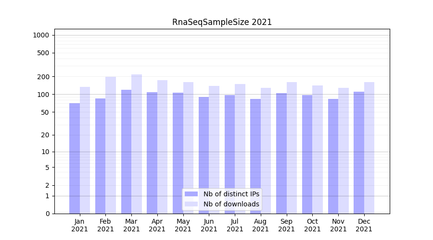Click the Feb 2021 downloads bar

pos(111,145)
